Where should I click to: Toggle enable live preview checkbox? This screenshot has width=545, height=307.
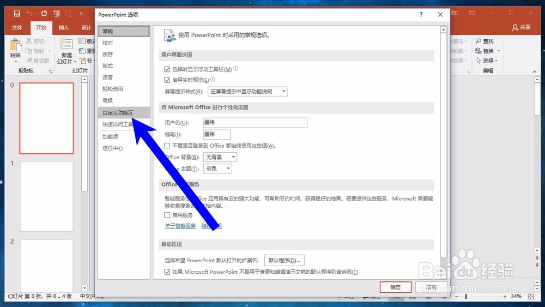(x=167, y=80)
